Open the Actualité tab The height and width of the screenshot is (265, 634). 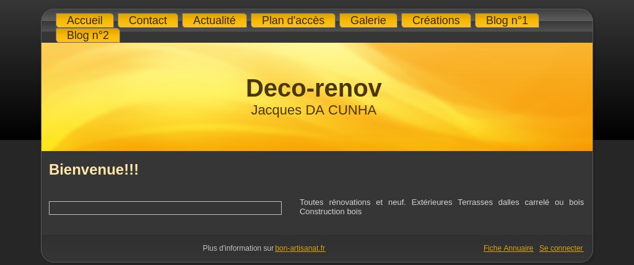[214, 20]
